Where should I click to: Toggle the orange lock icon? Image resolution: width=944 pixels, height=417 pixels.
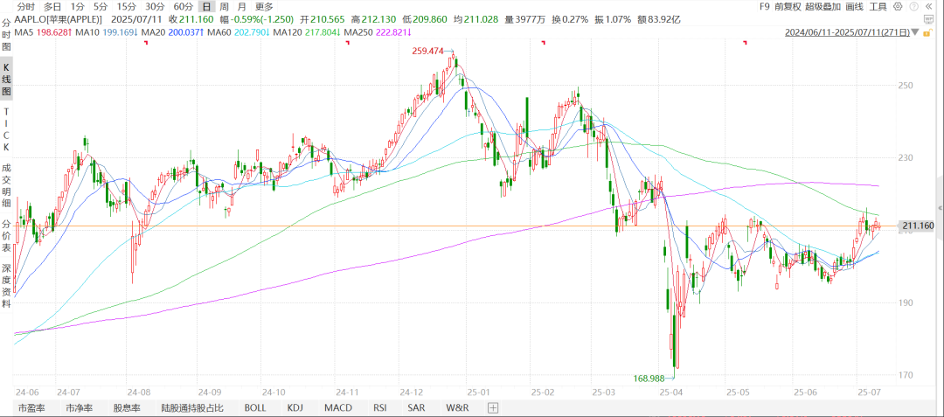click(x=927, y=32)
